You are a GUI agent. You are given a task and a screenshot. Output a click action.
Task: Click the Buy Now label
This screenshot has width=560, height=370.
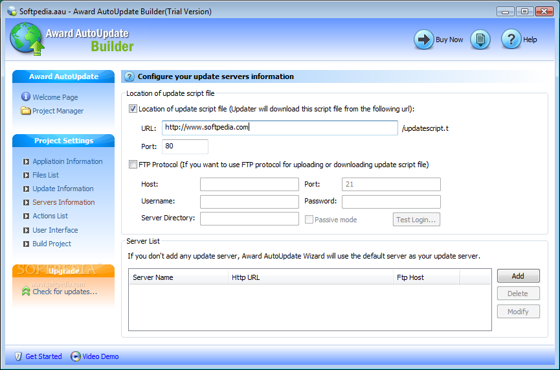[449, 40]
